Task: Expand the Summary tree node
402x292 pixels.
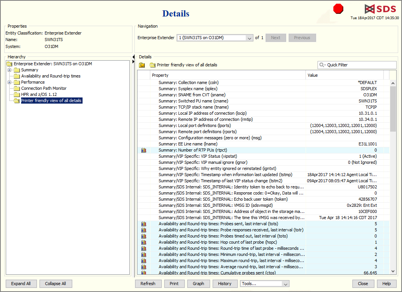Action: coord(10,70)
